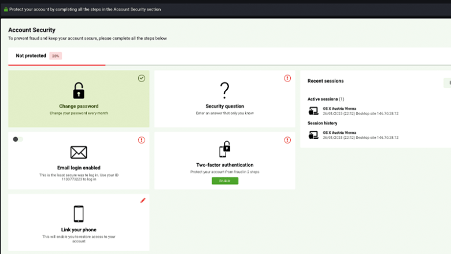Click the question mark Security question icon
Viewport: 451px width, 254px height.
[225, 90]
